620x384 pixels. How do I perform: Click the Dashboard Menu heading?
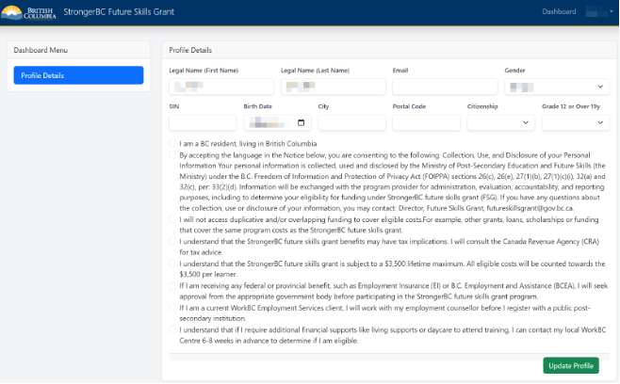tap(41, 50)
